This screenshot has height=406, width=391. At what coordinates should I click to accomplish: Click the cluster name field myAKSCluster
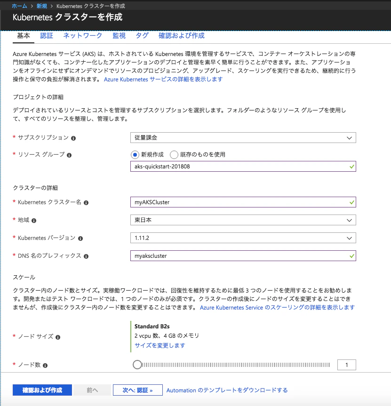click(243, 202)
